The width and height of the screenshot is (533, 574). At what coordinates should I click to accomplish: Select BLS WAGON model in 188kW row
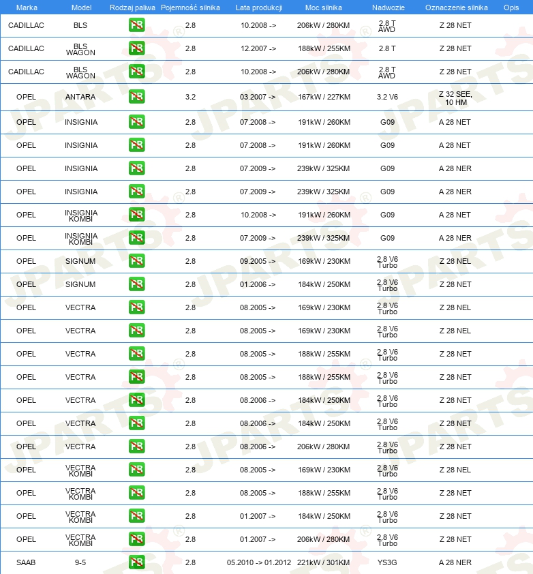click(x=80, y=49)
